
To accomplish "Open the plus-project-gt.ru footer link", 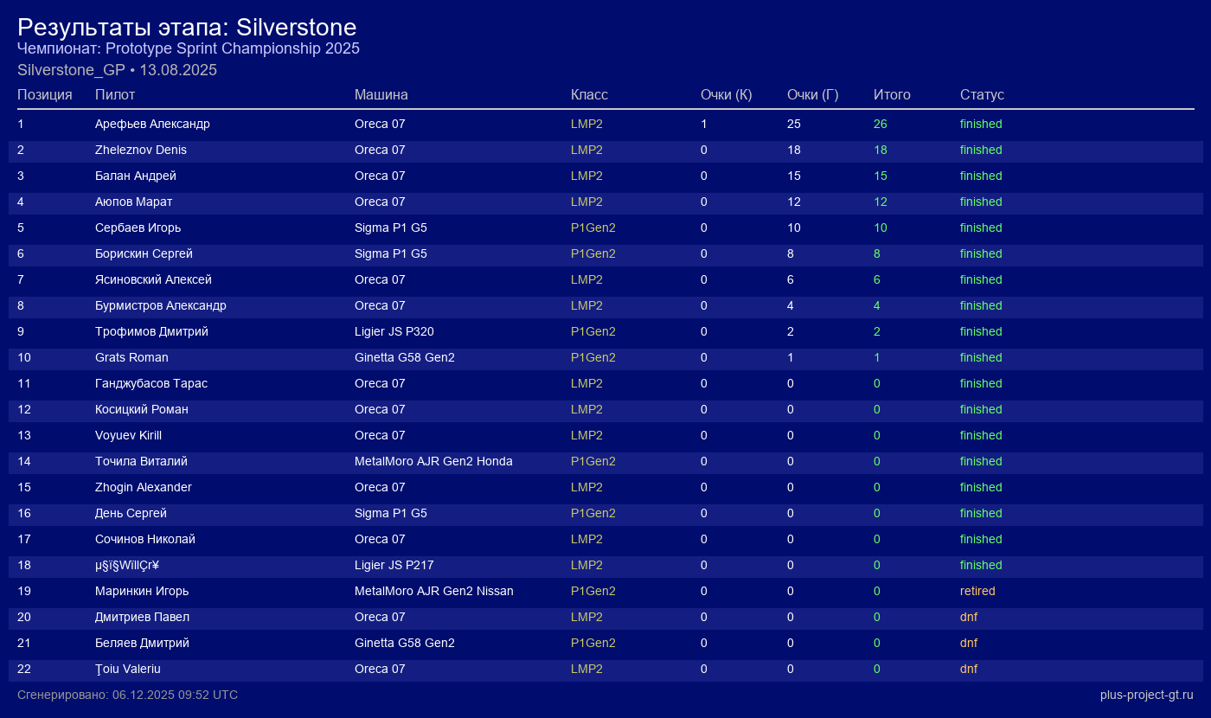I will [x=1146, y=695].
